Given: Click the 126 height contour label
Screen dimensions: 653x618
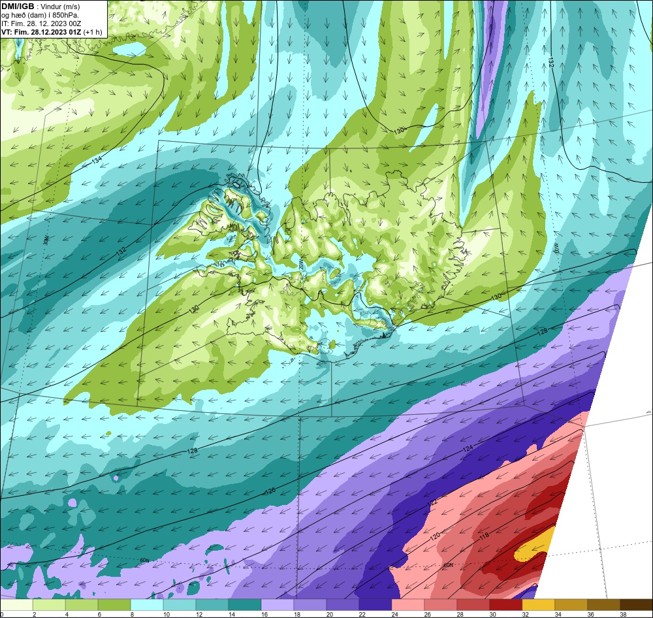Looking at the screenshot, I should (x=271, y=491).
